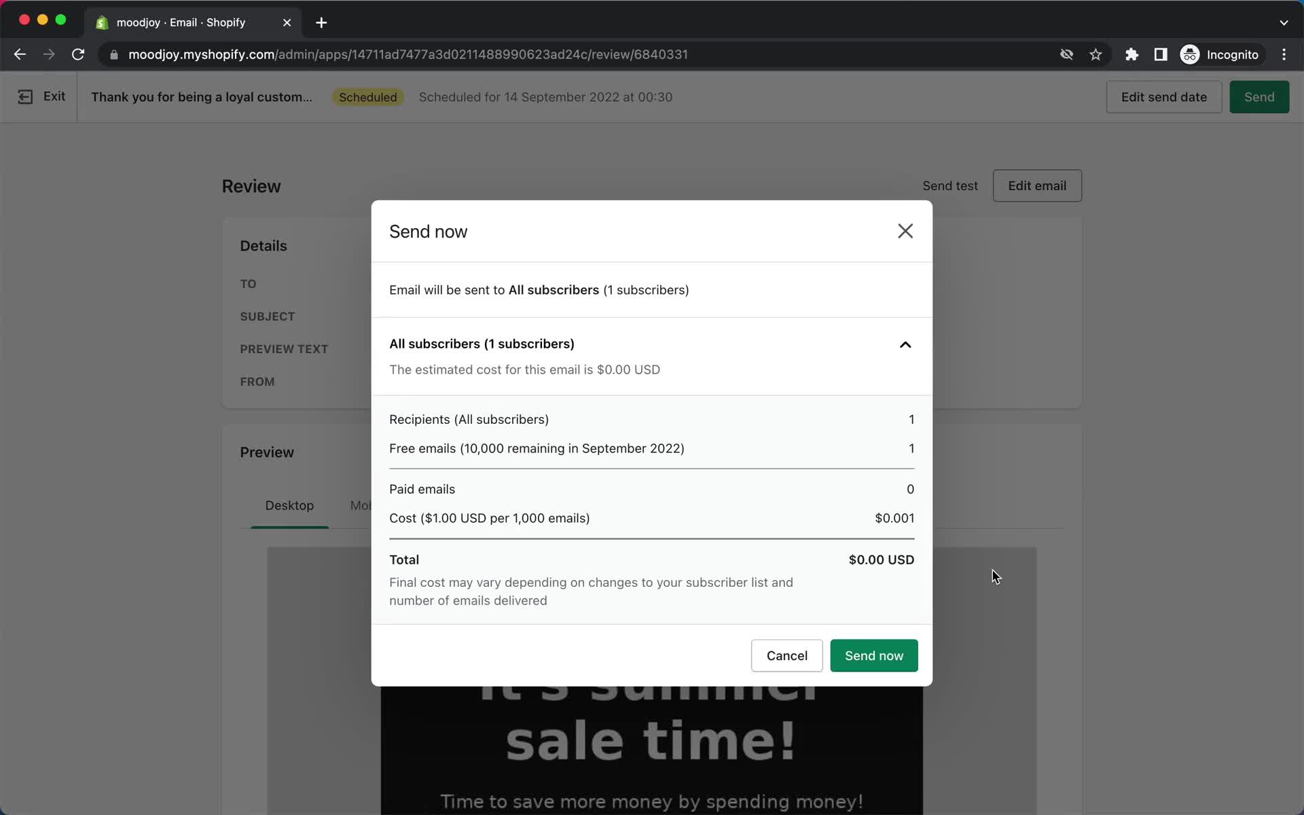Click the browser back navigation icon
The width and height of the screenshot is (1304, 815).
click(20, 54)
